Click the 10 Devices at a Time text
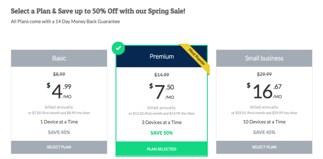Image resolution: width=323 pixels, height=159 pixels. pos(264,122)
